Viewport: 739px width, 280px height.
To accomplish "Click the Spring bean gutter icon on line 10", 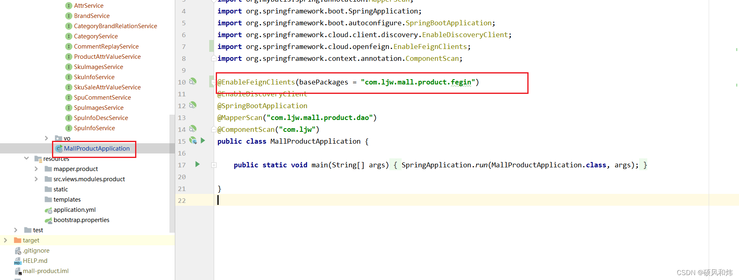I will 193,82.
